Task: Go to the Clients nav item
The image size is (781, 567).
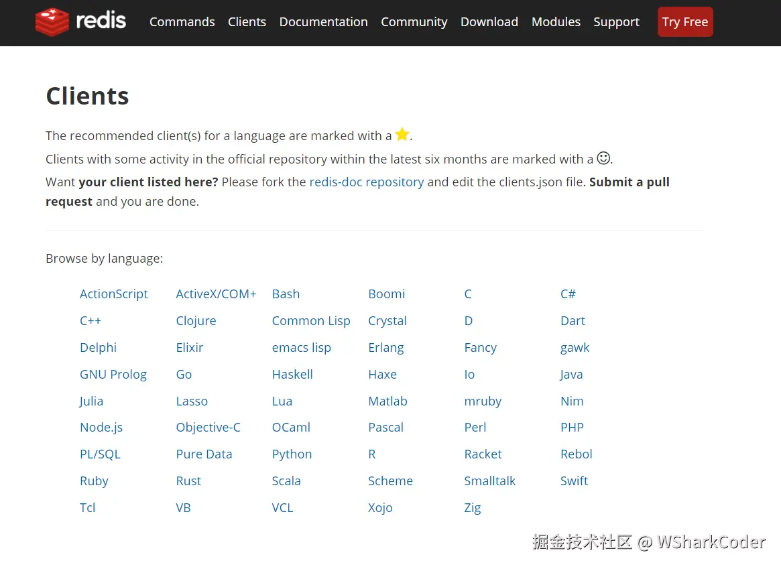Action: (x=247, y=22)
